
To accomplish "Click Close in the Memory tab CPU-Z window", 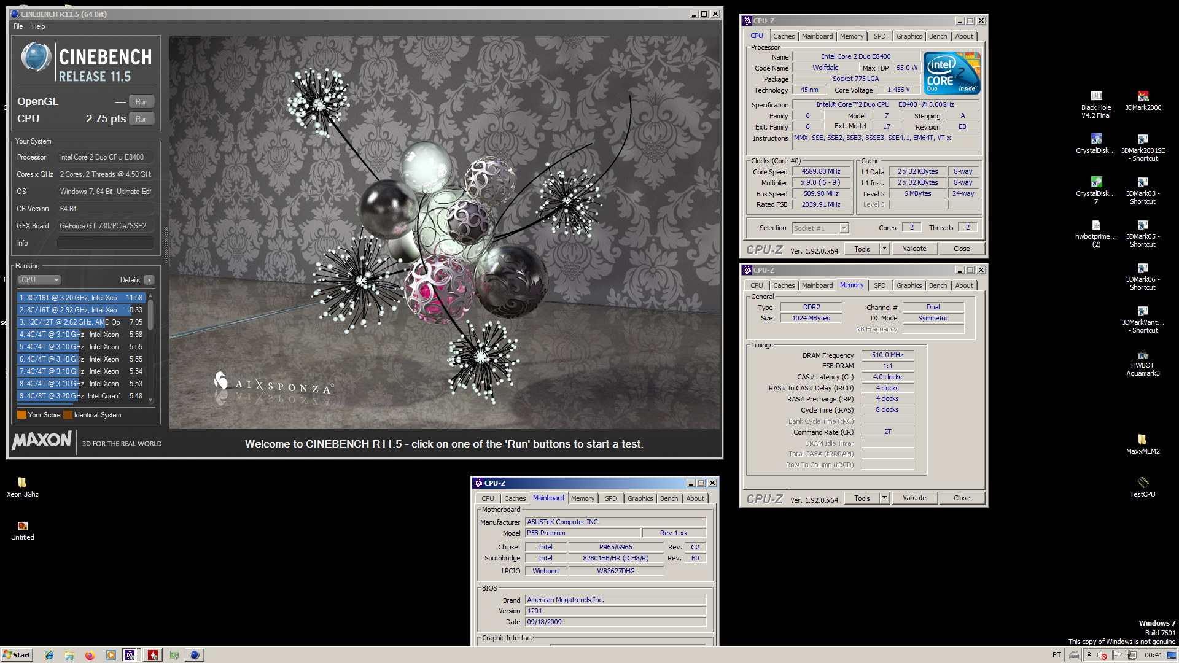I will point(962,498).
